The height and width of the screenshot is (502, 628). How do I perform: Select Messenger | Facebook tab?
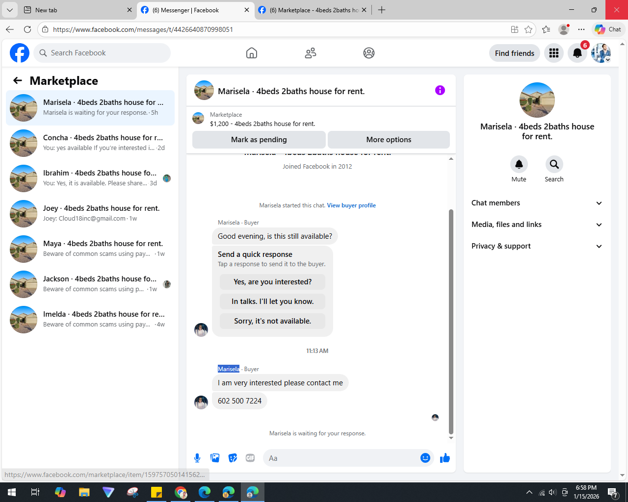195,10
